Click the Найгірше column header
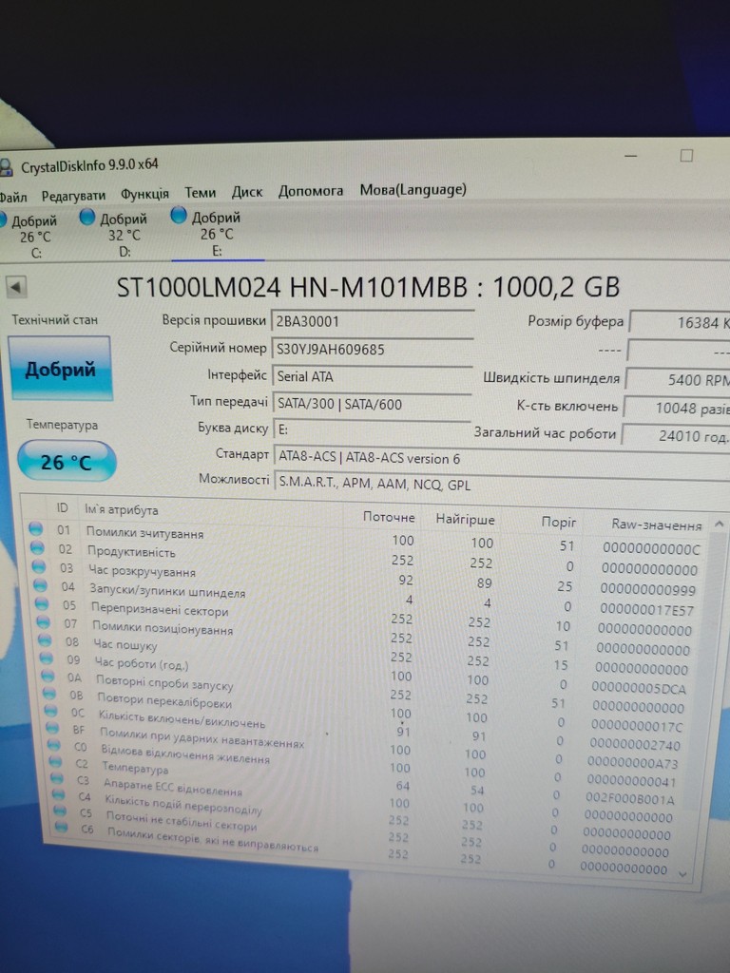The image size is (730, 973). 465,520
